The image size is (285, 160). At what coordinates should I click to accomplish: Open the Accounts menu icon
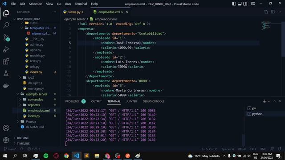point(6,128)
